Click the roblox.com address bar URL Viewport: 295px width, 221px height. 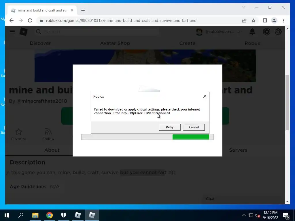pos(121,20)
